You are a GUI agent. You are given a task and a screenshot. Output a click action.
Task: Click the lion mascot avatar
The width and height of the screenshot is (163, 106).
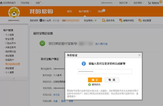click(x=14, y=12)
